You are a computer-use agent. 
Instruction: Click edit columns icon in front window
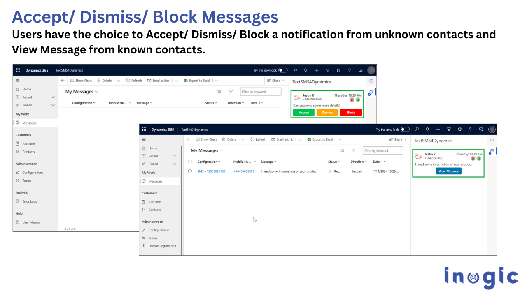(x=342, y=150)
